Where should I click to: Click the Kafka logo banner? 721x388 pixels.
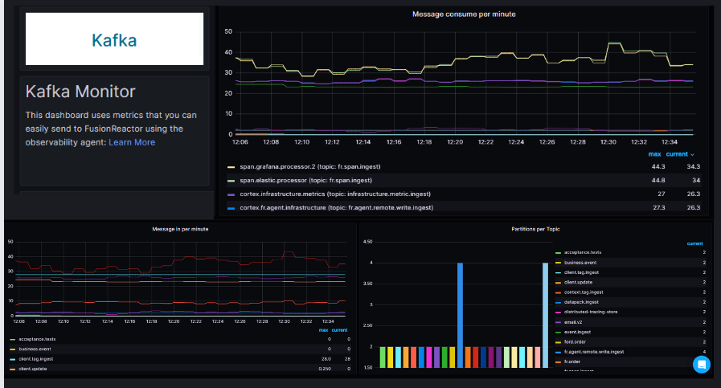pyautogui.click(x=114, y=39)
